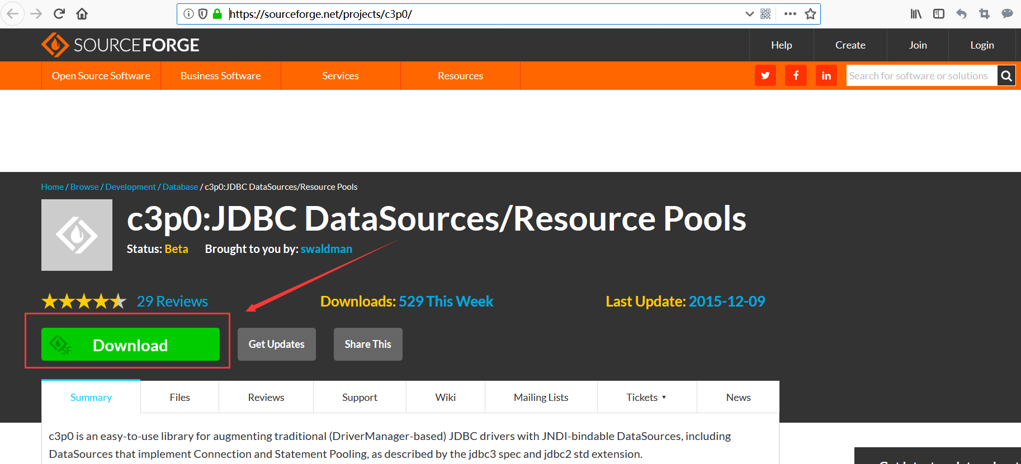Click Downloads 529 This Week text
The width and height of the screenshot is (1021, 464).
[406, 302]
